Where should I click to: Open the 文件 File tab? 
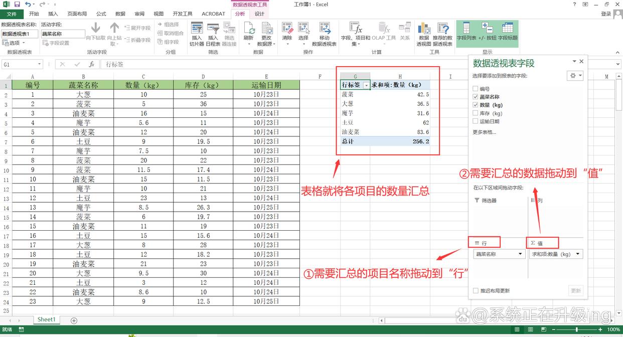tap(11, 14)
